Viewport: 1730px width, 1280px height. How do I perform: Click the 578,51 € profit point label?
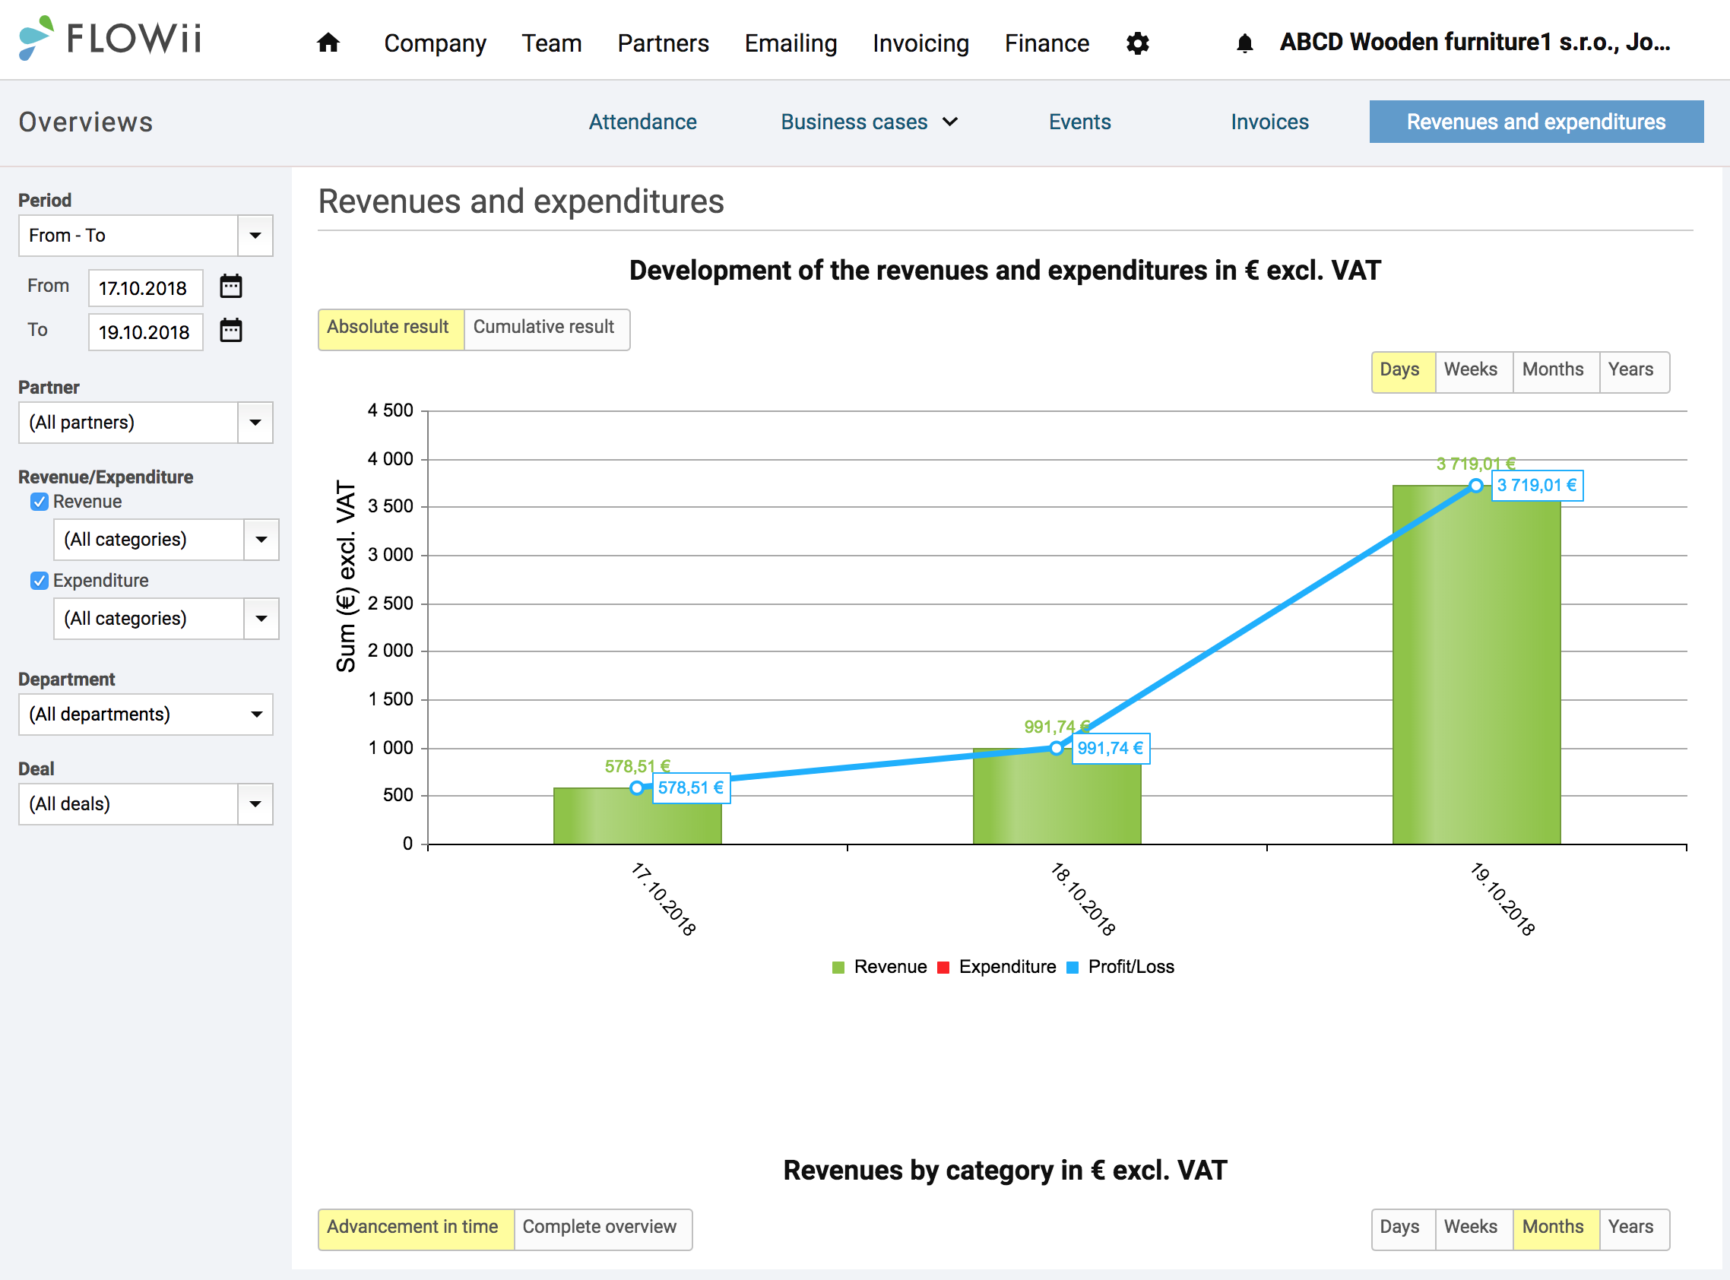[691, 788]
